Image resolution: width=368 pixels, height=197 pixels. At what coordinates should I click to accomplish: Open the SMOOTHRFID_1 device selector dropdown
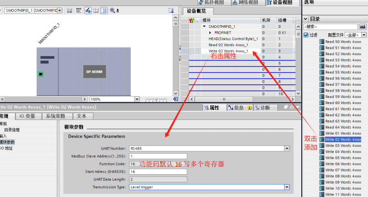point(59,10)
